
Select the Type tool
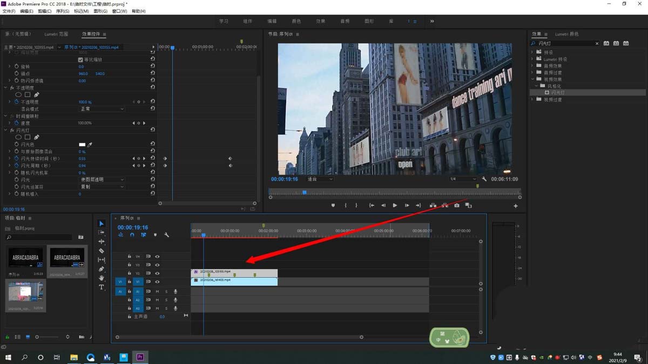tap(101, 287)
